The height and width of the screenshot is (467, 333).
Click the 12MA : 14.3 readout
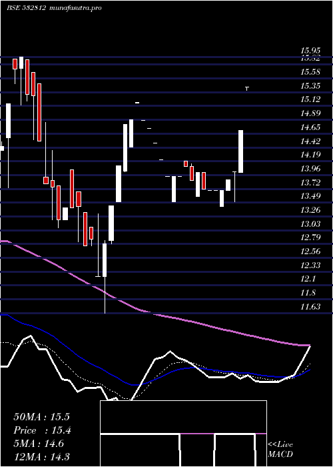[x=42, y=457]
